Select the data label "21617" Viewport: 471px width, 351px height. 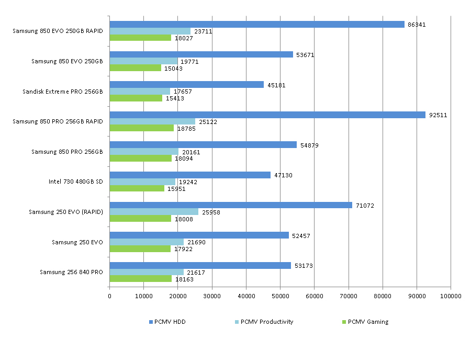[x=196, y=273]
